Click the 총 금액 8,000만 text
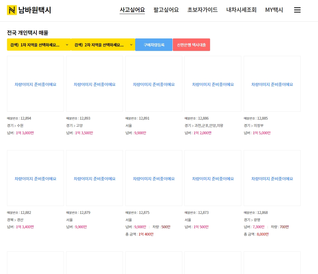This screenshot has width=318, height=274. pos(256,234)
